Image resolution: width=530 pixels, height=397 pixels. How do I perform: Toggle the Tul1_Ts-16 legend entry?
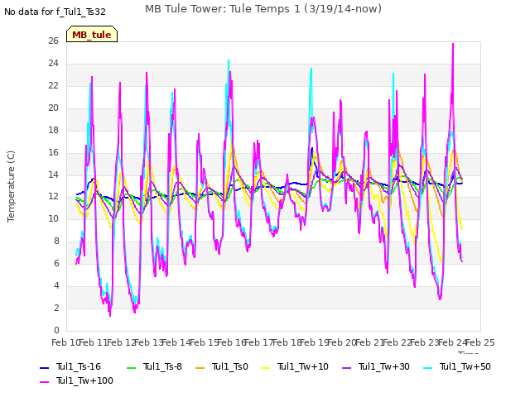[x=70, y=366]
